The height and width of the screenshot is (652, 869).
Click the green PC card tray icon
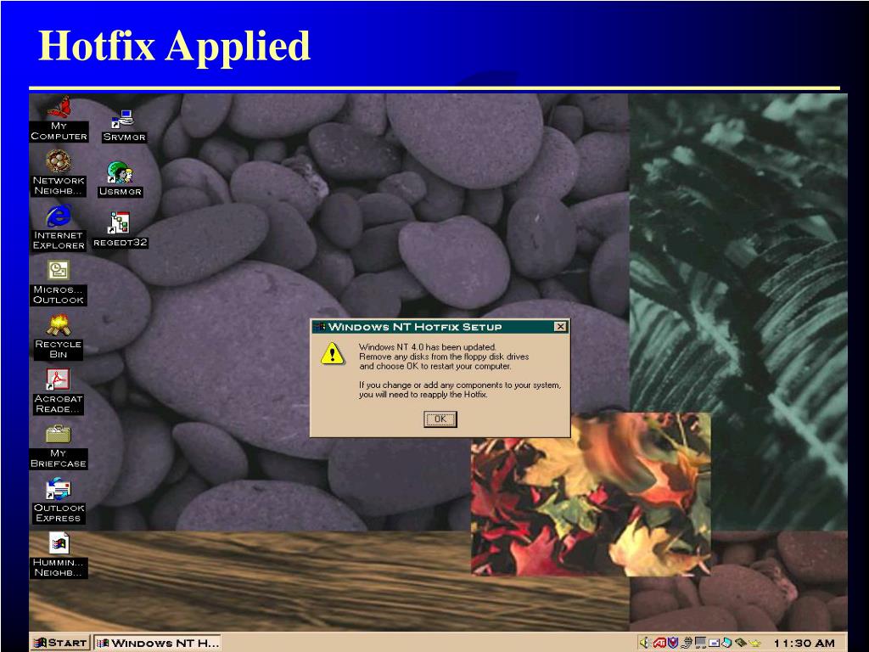(741, 642)
